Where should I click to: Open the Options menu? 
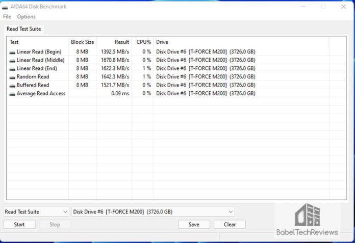[26, 17]
